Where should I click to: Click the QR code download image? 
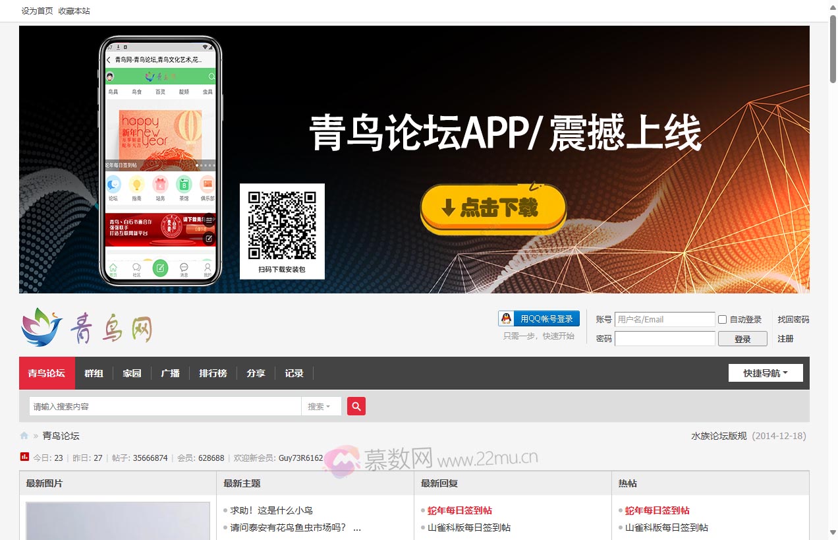coord(282,225)
